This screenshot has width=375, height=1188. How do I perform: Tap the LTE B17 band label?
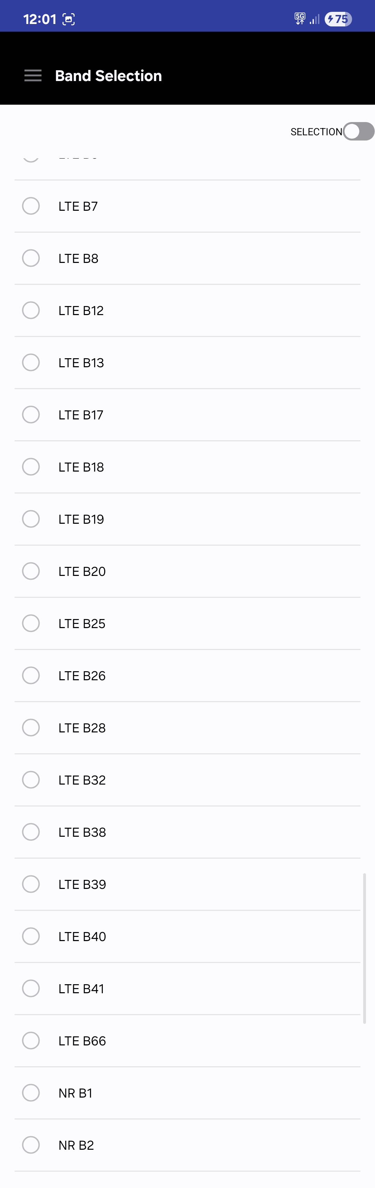(x=81, y=415)
